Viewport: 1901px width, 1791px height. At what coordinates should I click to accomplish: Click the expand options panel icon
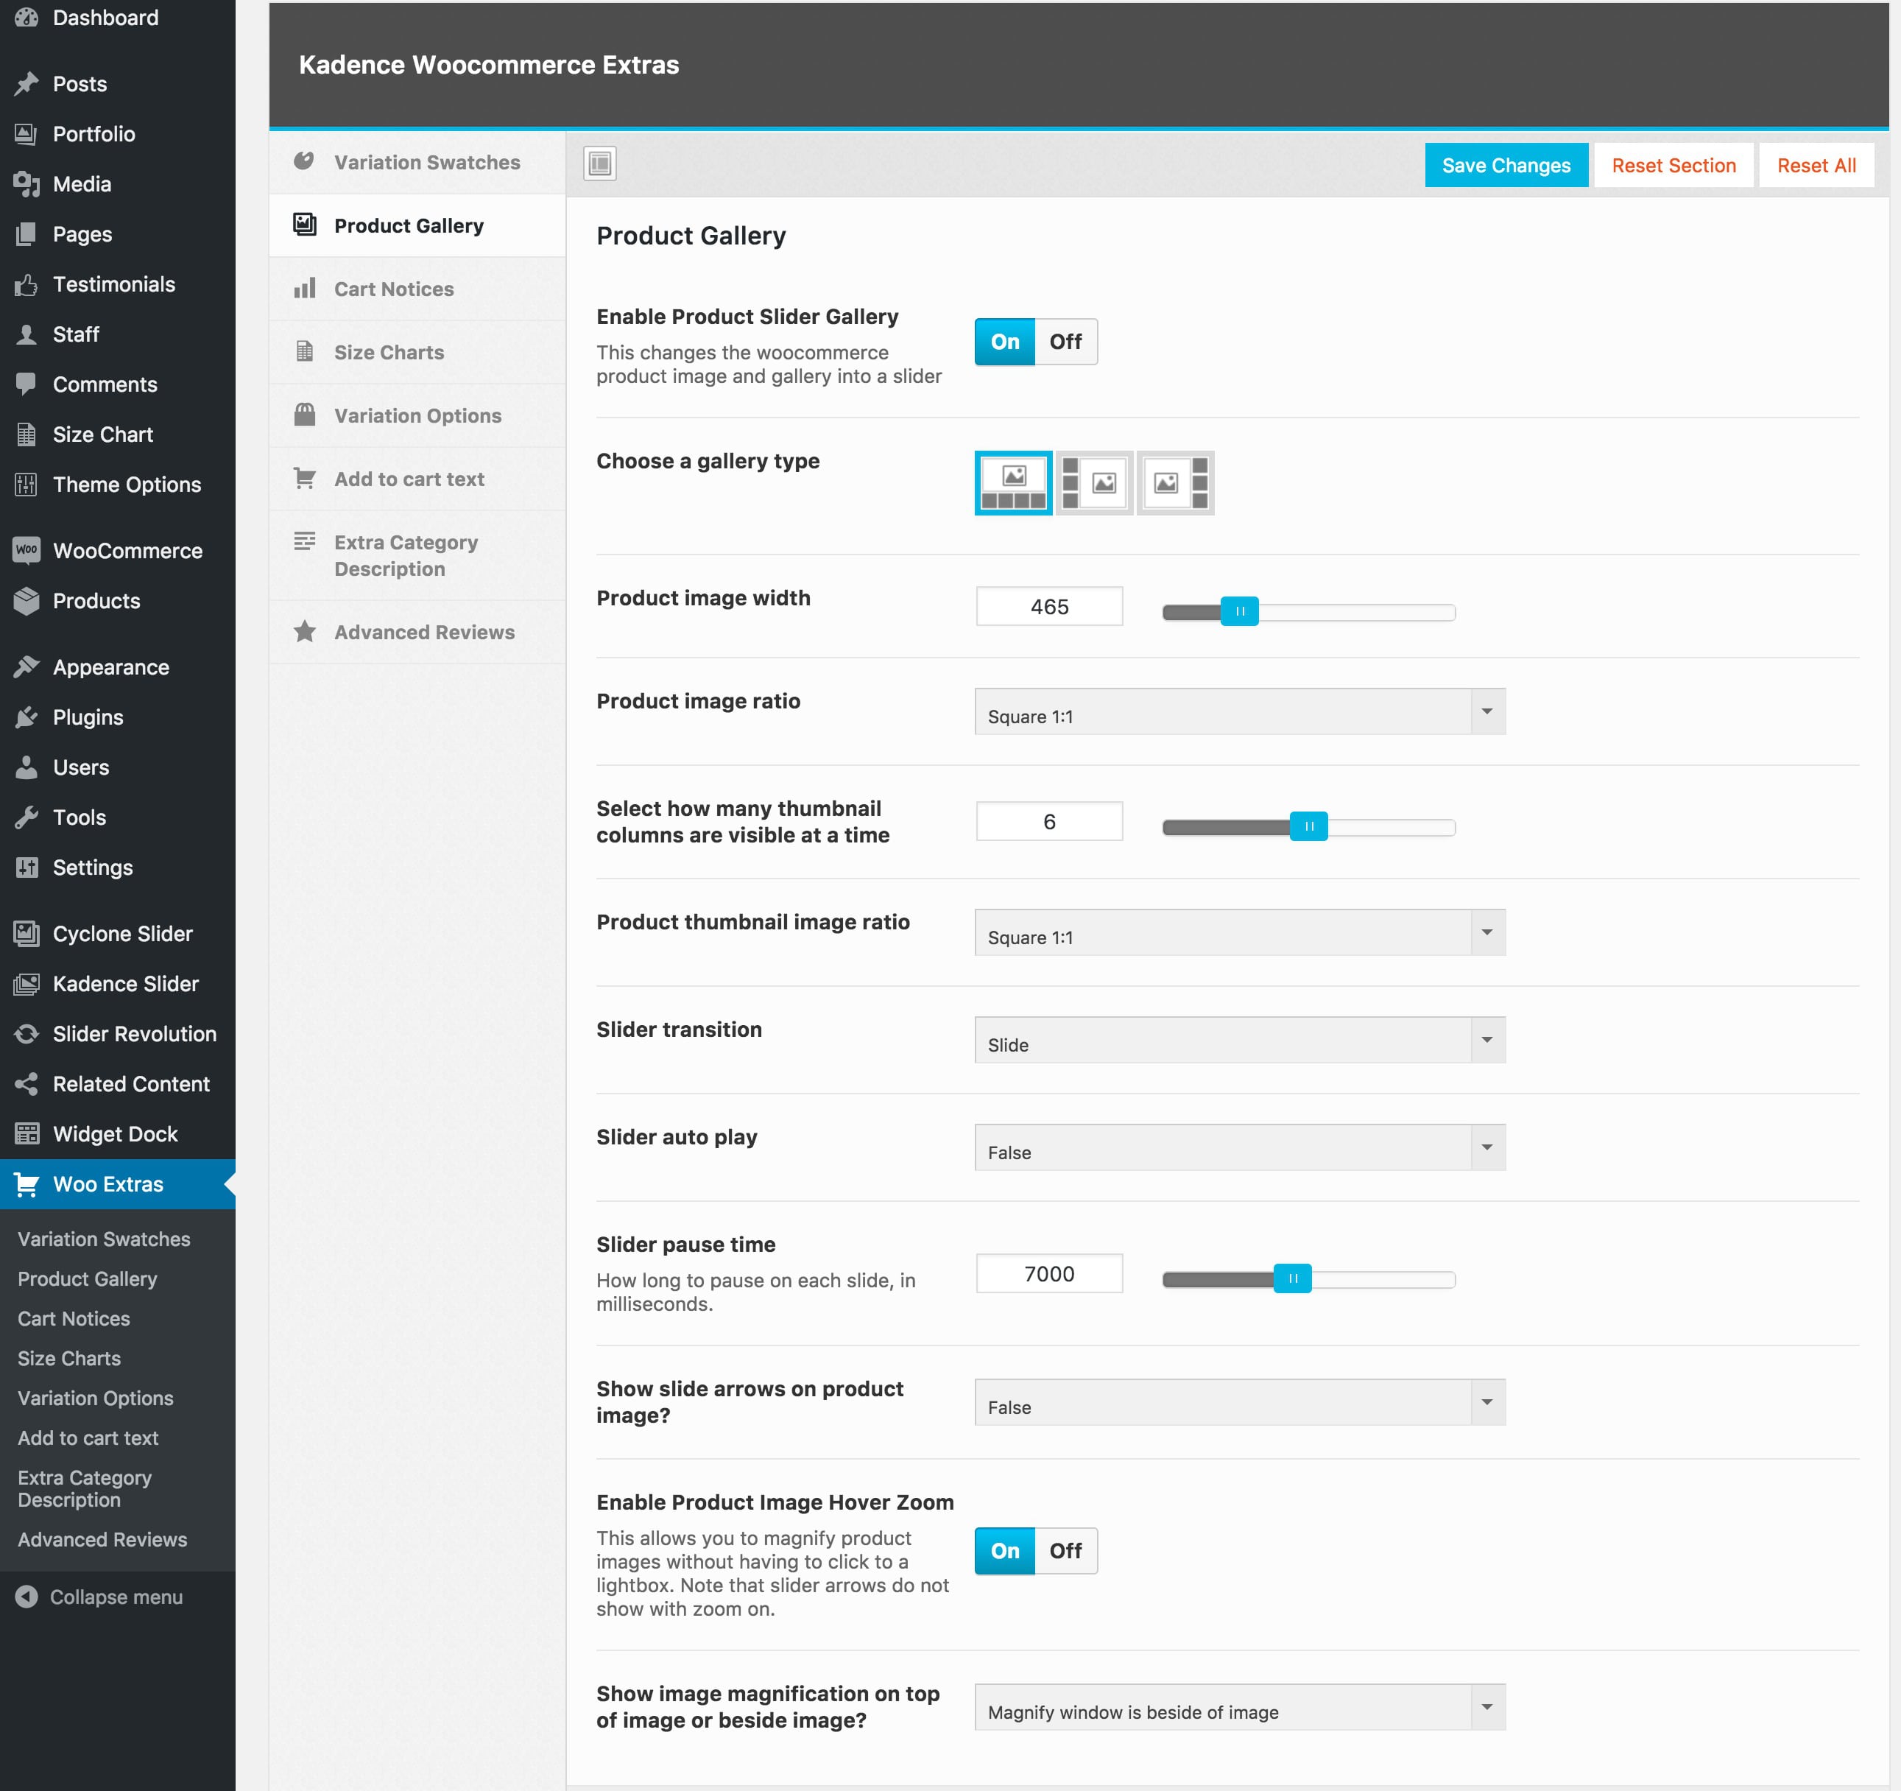(x=599, y=163)
